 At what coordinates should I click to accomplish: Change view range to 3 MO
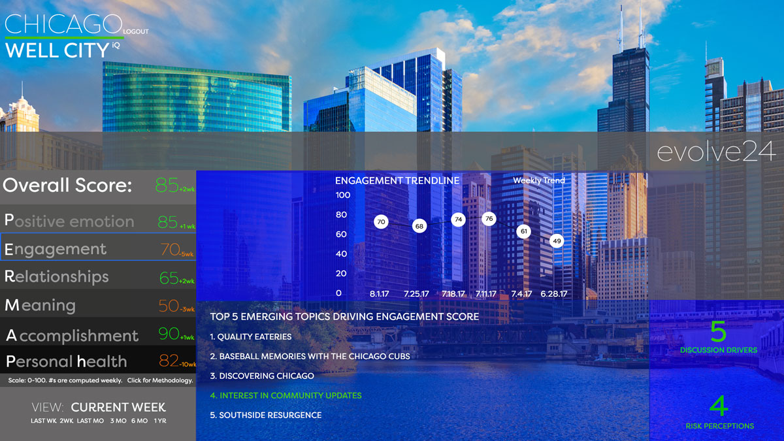point(118,421)
